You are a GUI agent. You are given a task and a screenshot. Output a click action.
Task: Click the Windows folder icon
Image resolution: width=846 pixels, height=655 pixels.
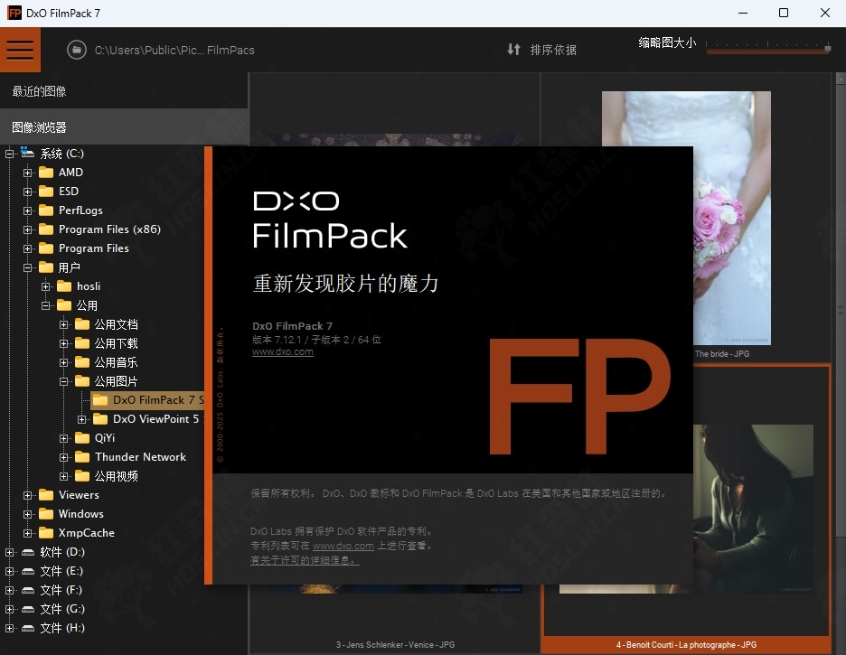[x=46, y=514]
